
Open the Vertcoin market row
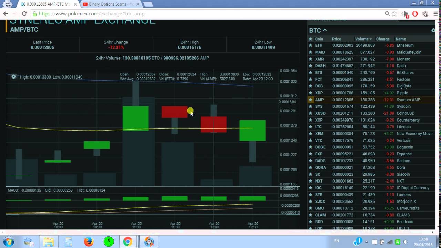tap(371, 141)
